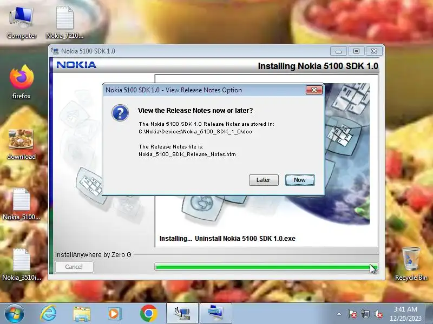The width and height of the screenshot is (433, 324).
Task: Click the 'Installing... Uninstall Nokia 5100 SDK 1.0.exe' status
Action: pos(227,239)
